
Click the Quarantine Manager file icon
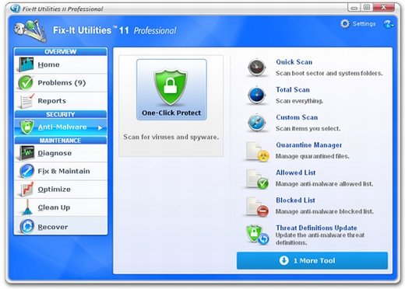pyautogui.click(x=258, y=151)
